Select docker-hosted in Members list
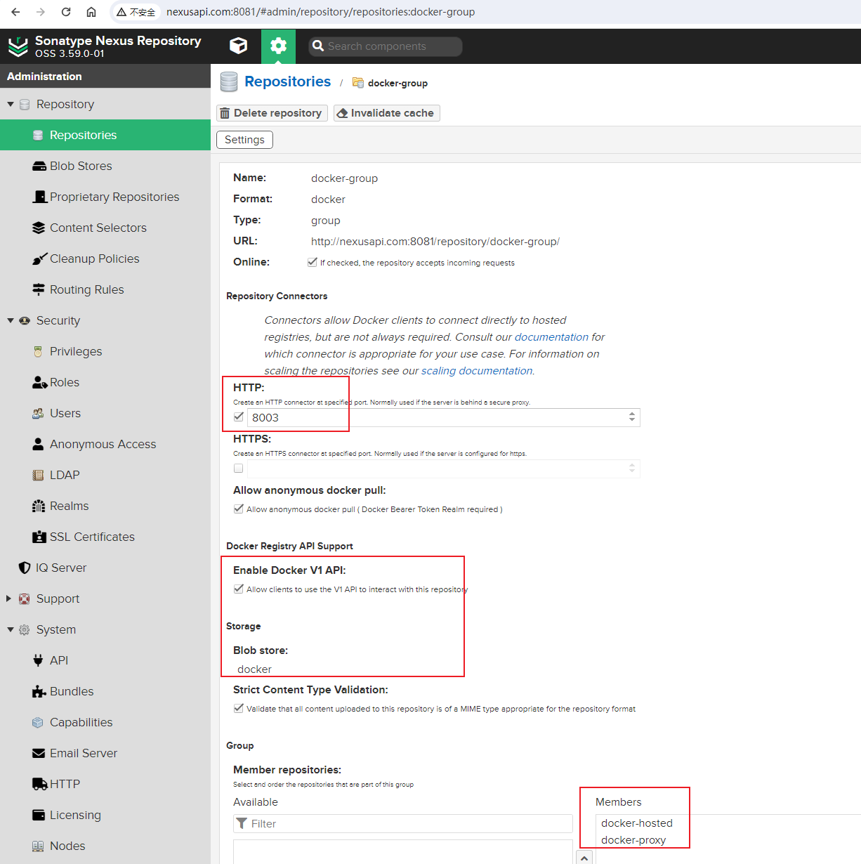The width and height of the screenshot is (861, 864). point(637,823)
